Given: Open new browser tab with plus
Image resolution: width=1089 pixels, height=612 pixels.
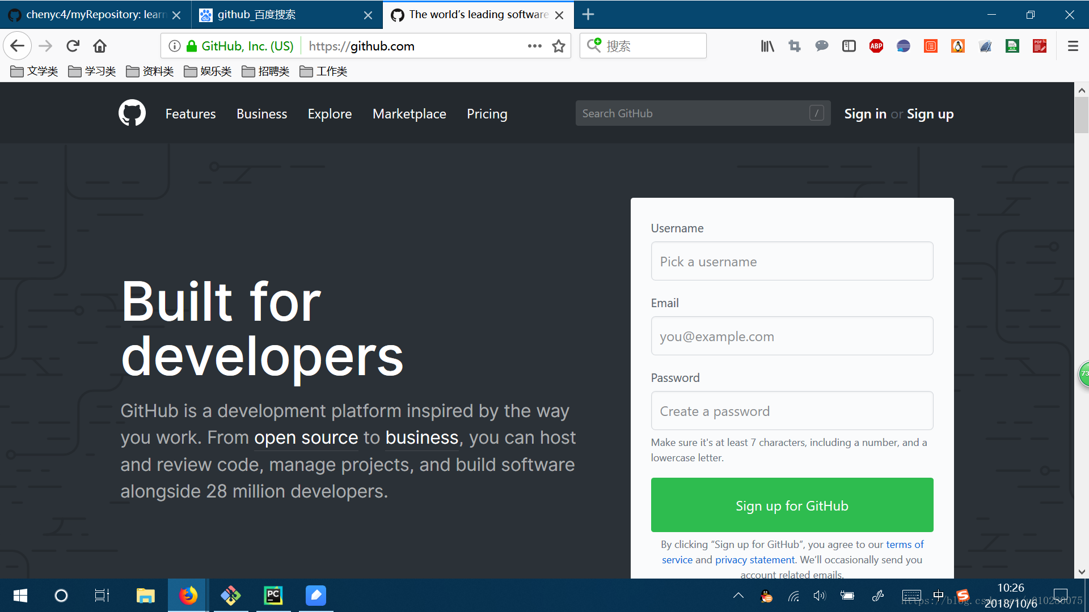Looking at the screenshot, I should [588, 14].
